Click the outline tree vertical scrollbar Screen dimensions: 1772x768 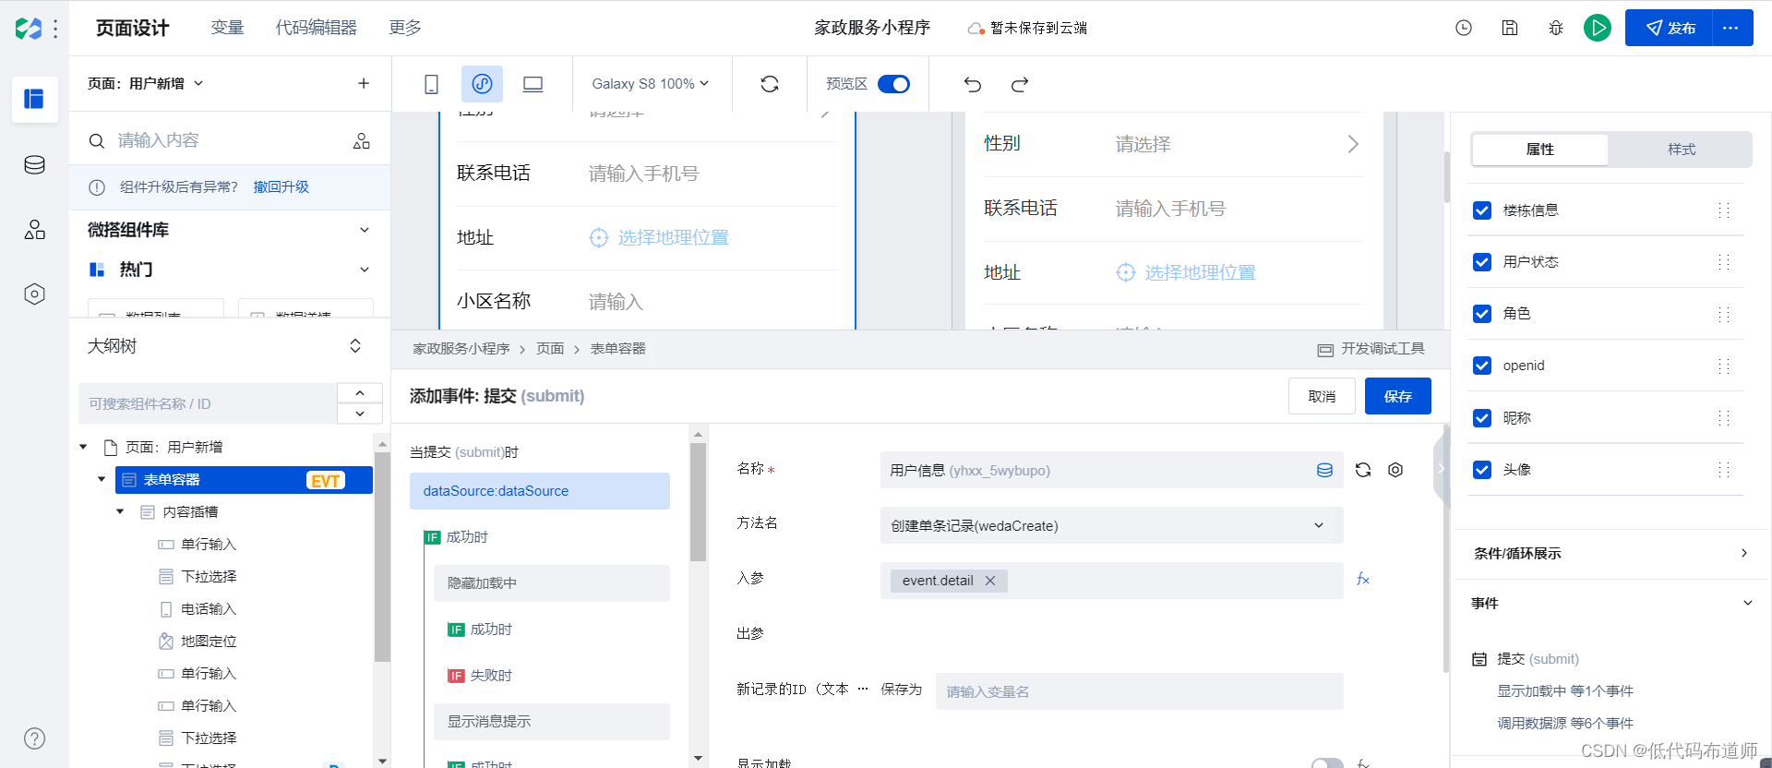pos(382,557)
